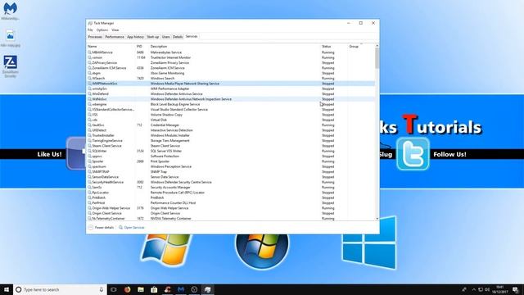The image size is (524, 295).
Task: Select the WMPNetworkSvc service row
Action: point(231,84)
